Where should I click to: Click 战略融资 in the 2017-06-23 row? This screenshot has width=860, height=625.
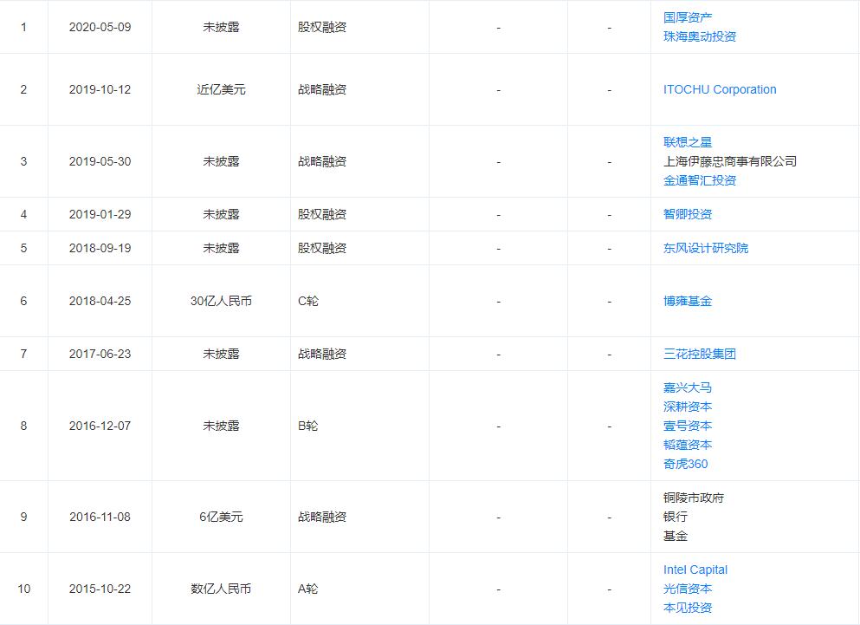tap(322, 354)
